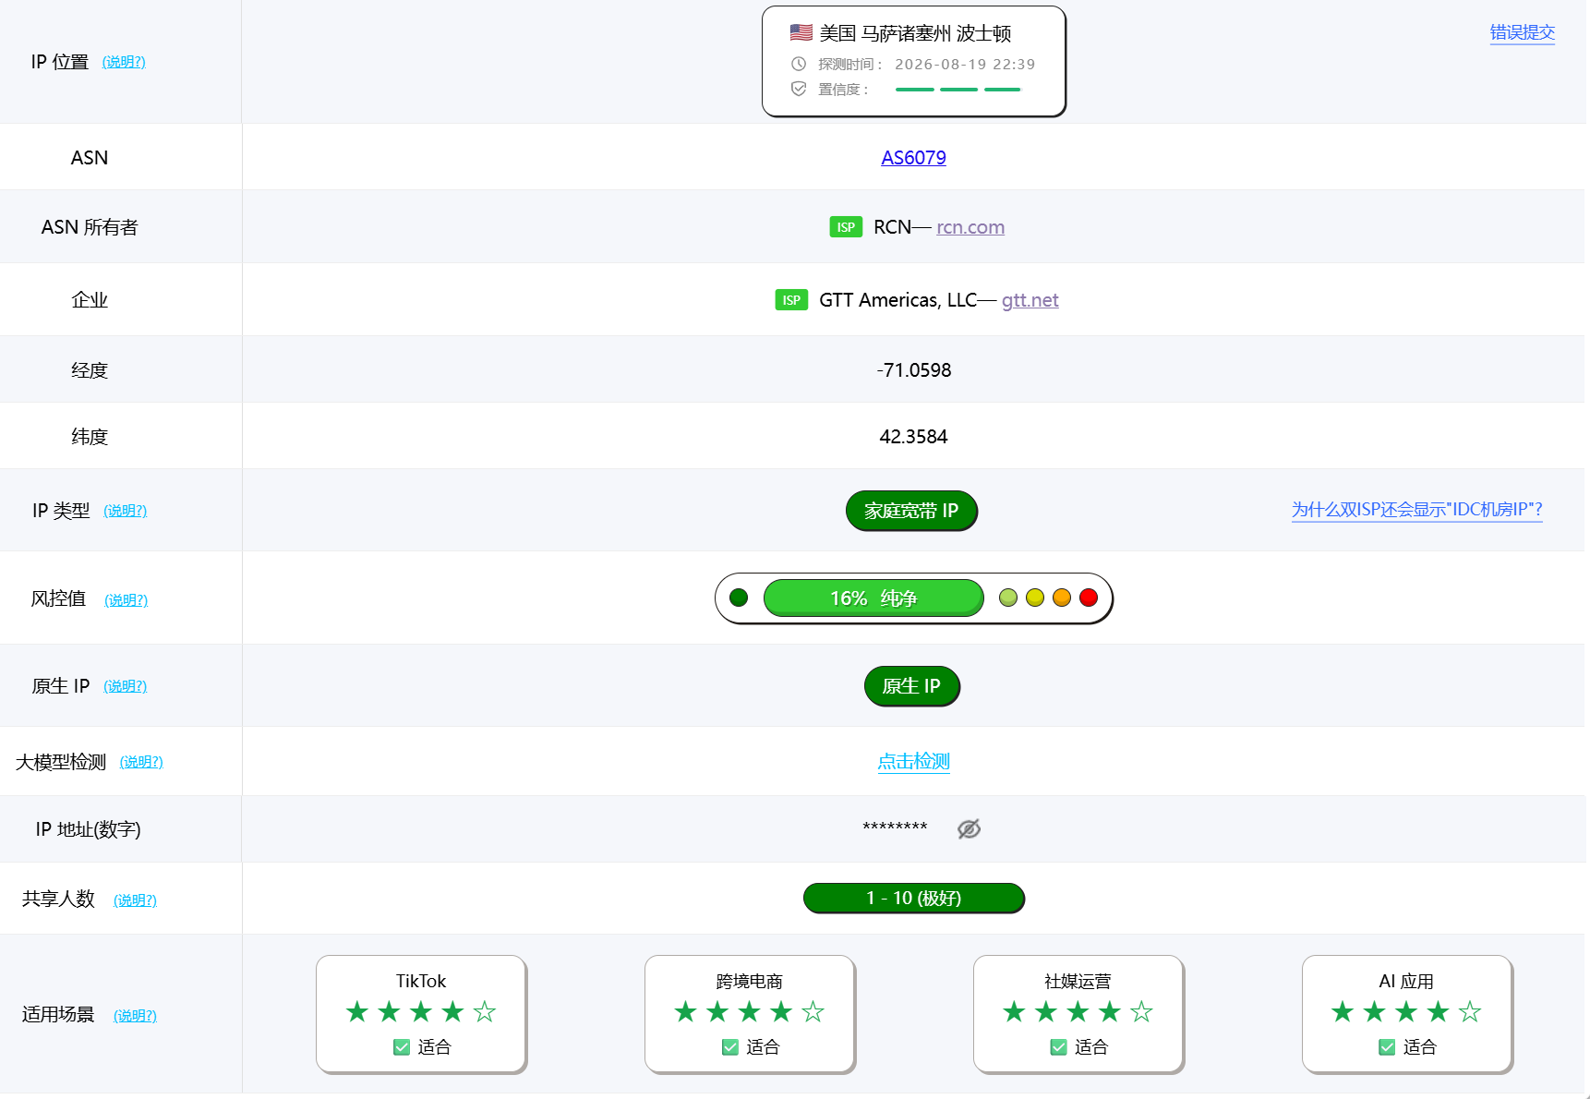
Task: Click the yellow risk level dot
Action: pyautogui.click(x=1035, y=598)
